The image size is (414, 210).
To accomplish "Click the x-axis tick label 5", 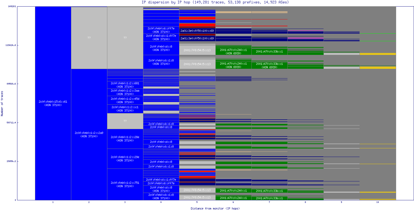I will [197, 202].
